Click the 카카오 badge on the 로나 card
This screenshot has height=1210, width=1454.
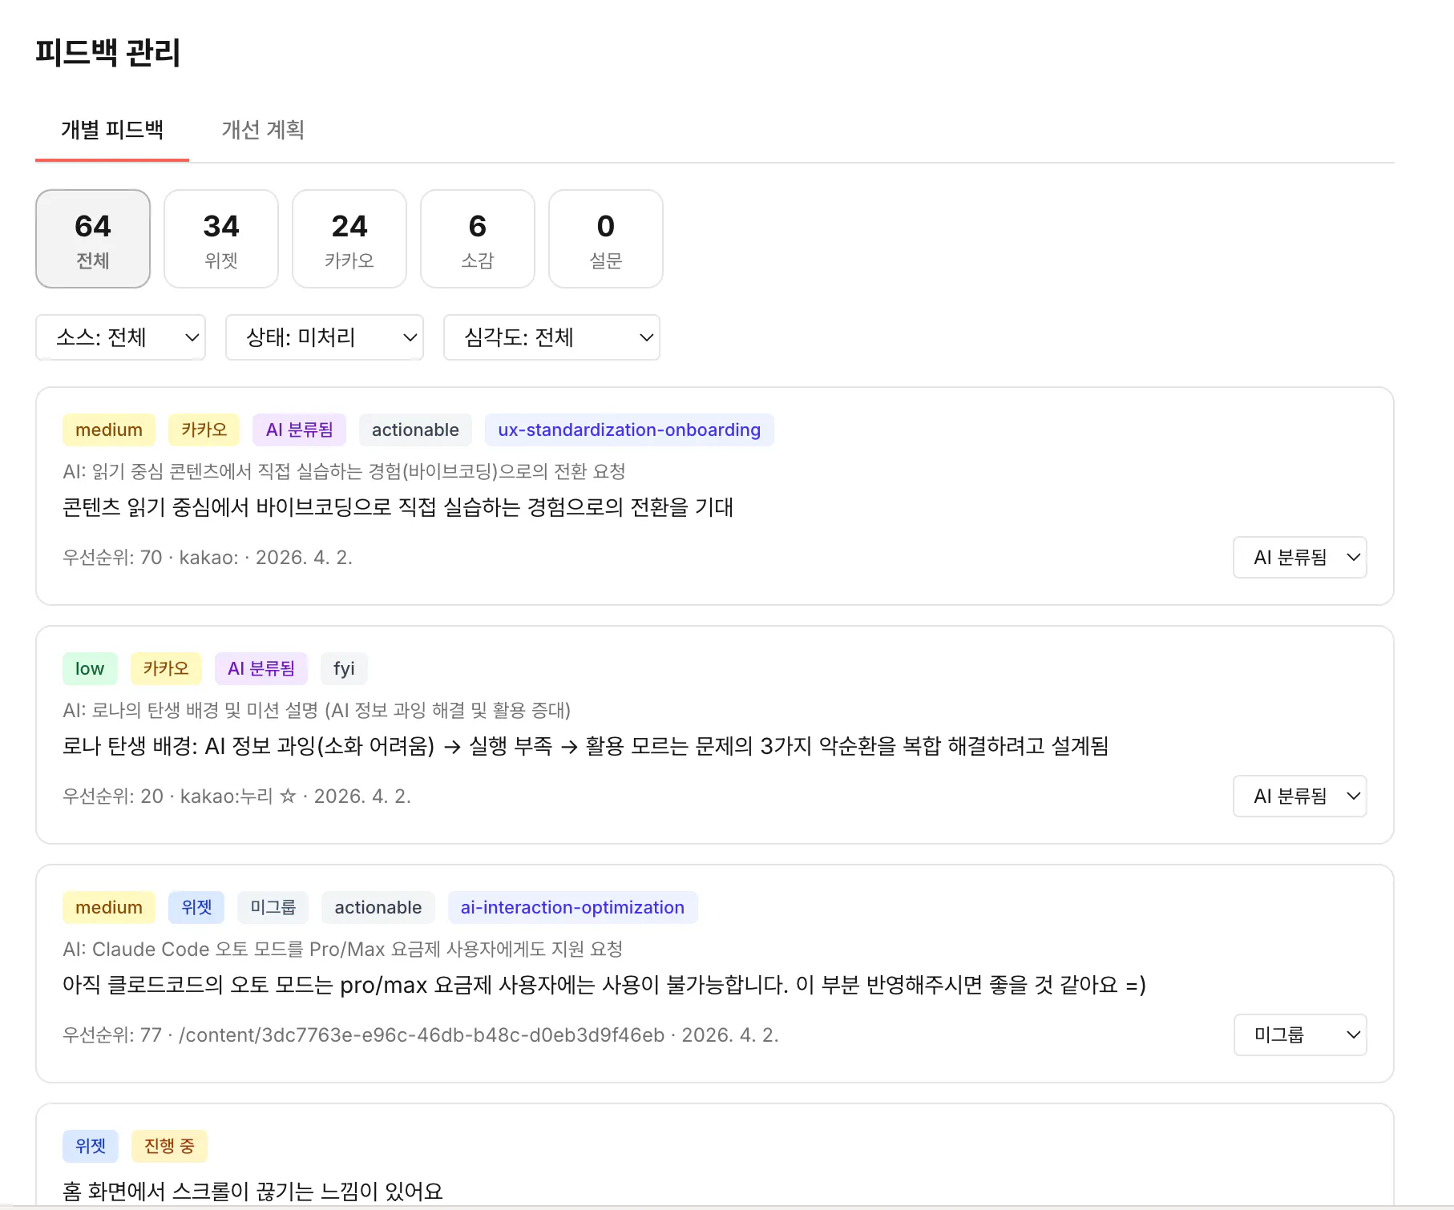(166, 668)
